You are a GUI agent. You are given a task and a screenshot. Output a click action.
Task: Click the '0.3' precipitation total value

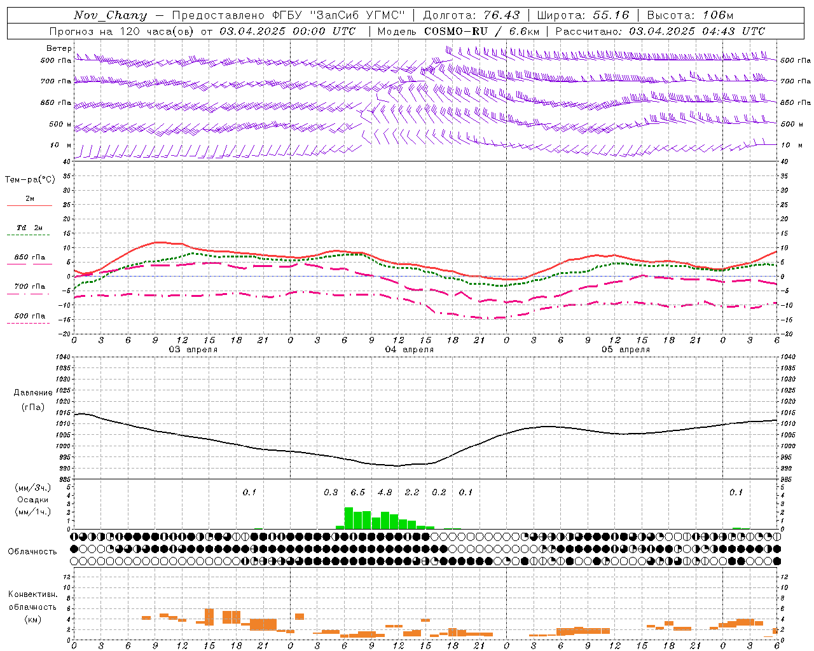331,492
